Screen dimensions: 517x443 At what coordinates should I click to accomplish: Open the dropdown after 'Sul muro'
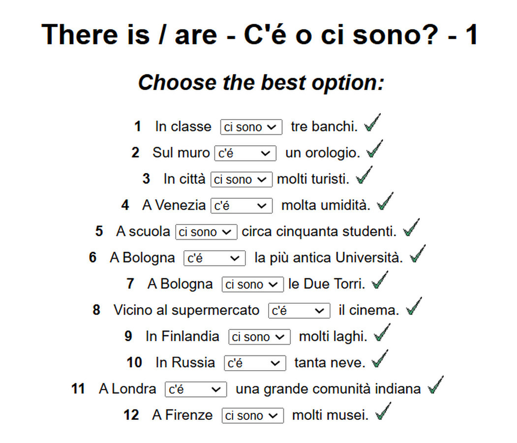(245, 153)
